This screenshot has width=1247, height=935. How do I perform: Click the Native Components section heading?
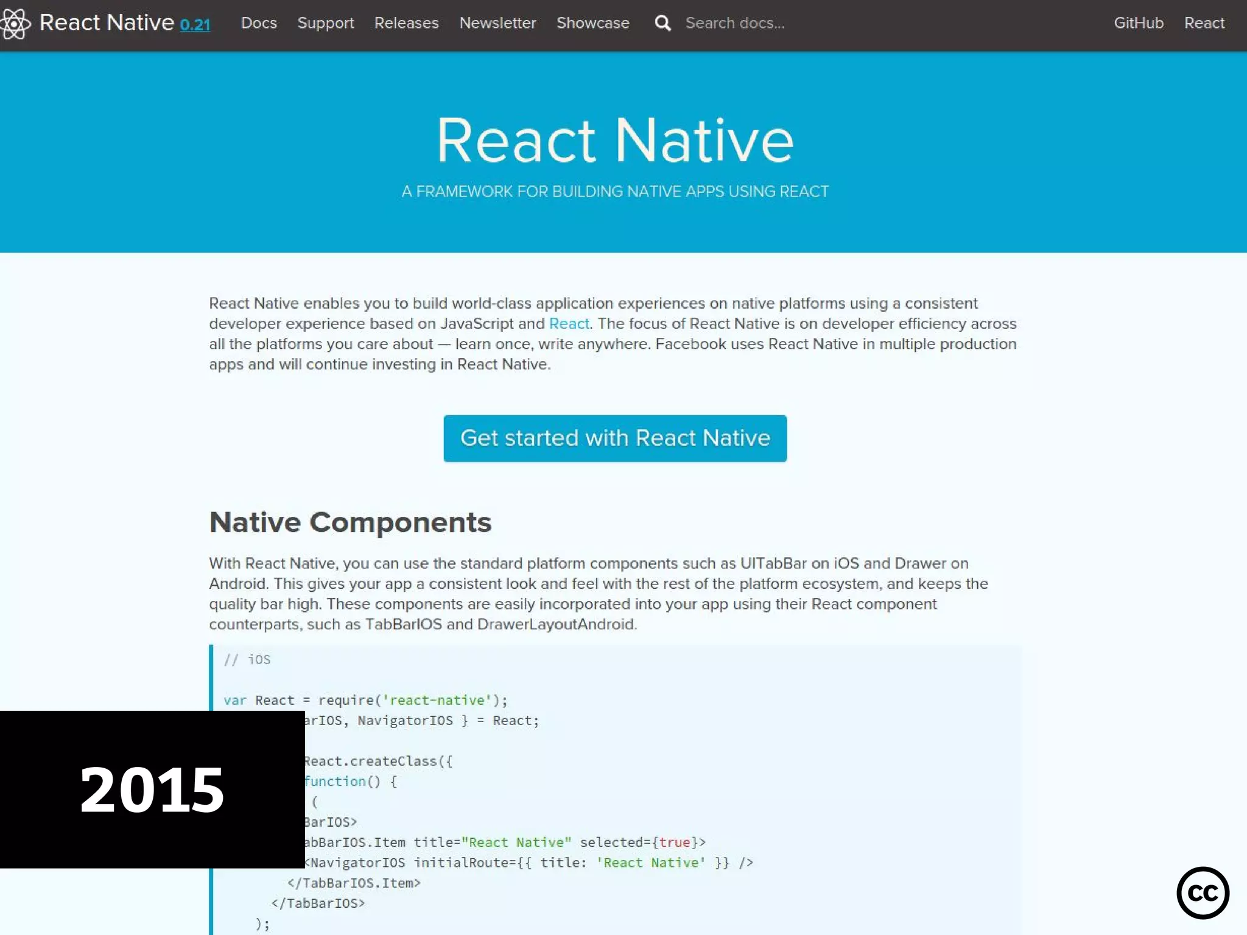coord(350,522)
